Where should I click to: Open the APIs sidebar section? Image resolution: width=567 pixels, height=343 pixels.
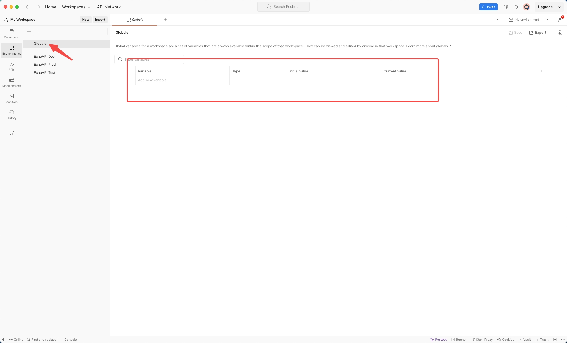(x=12, y=66)
